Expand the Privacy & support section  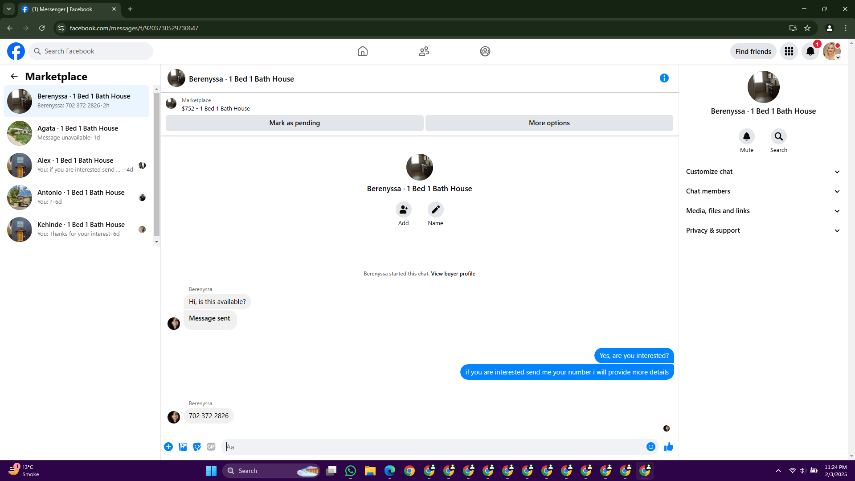(x=763, y=230)
